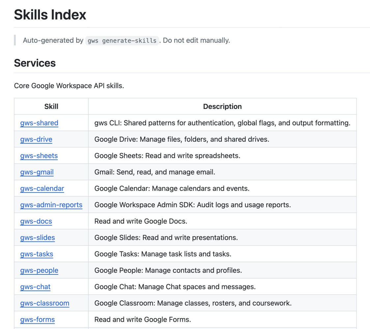The width and height of the screenshot is (370, 329).
Task: Open the gws-drive skill link
Action: (x=36, y=139)
